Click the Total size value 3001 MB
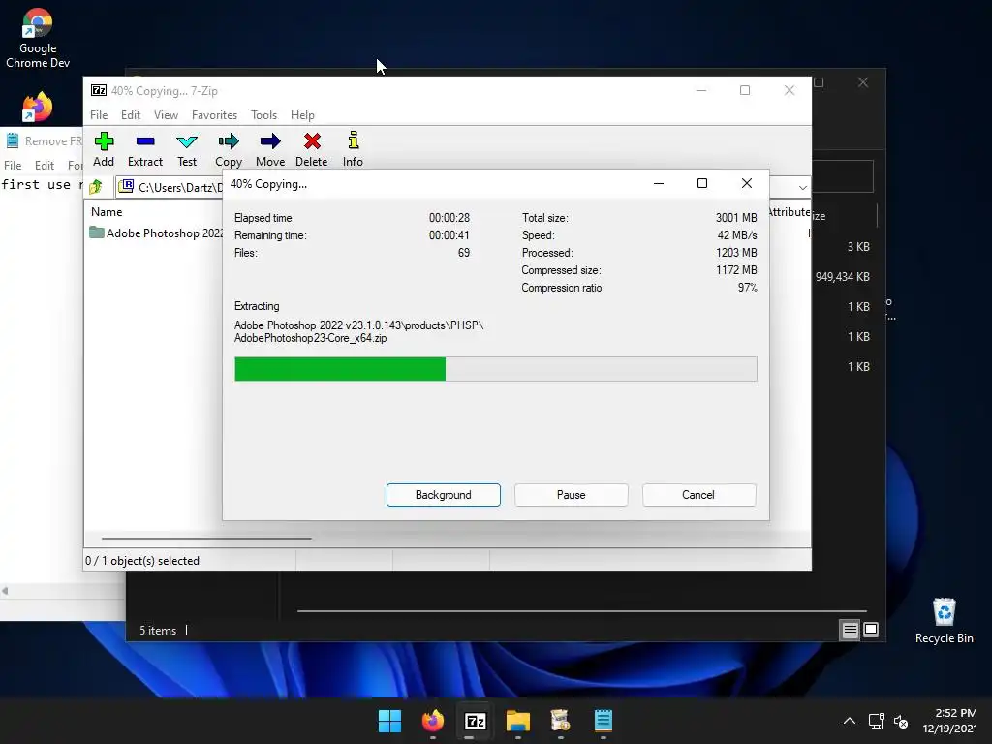The width and height of the screenshot is (992, 744). pyautogui.click(x=736, y=218)
